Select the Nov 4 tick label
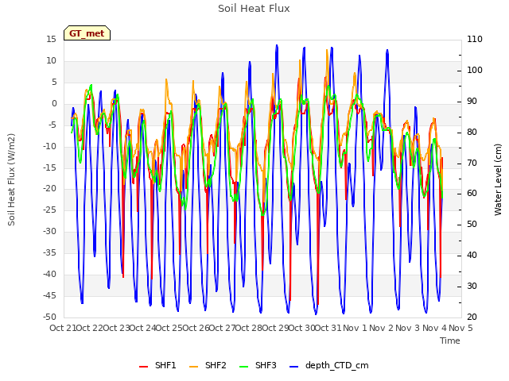The image size is (509, 381). click(434, 328)
